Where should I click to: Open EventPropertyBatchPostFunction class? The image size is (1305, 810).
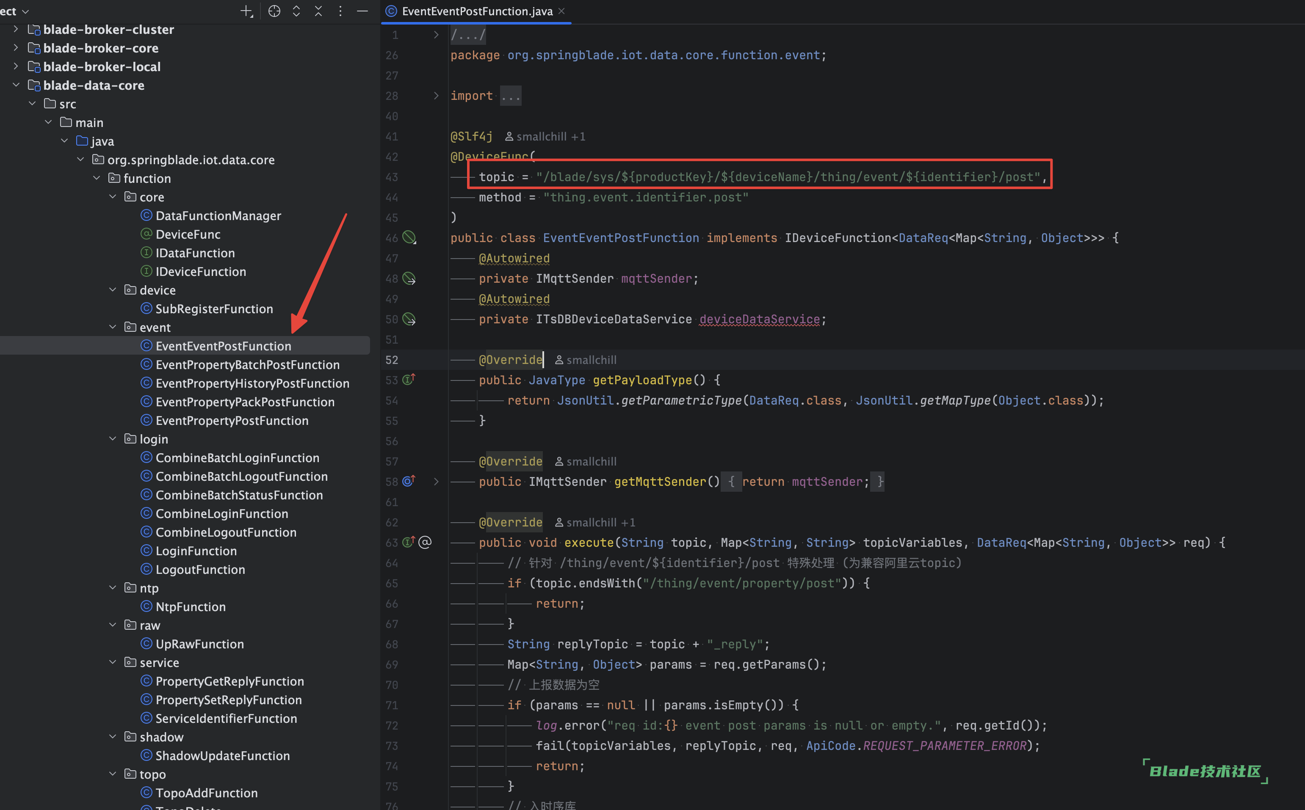[x=247, y=364]
